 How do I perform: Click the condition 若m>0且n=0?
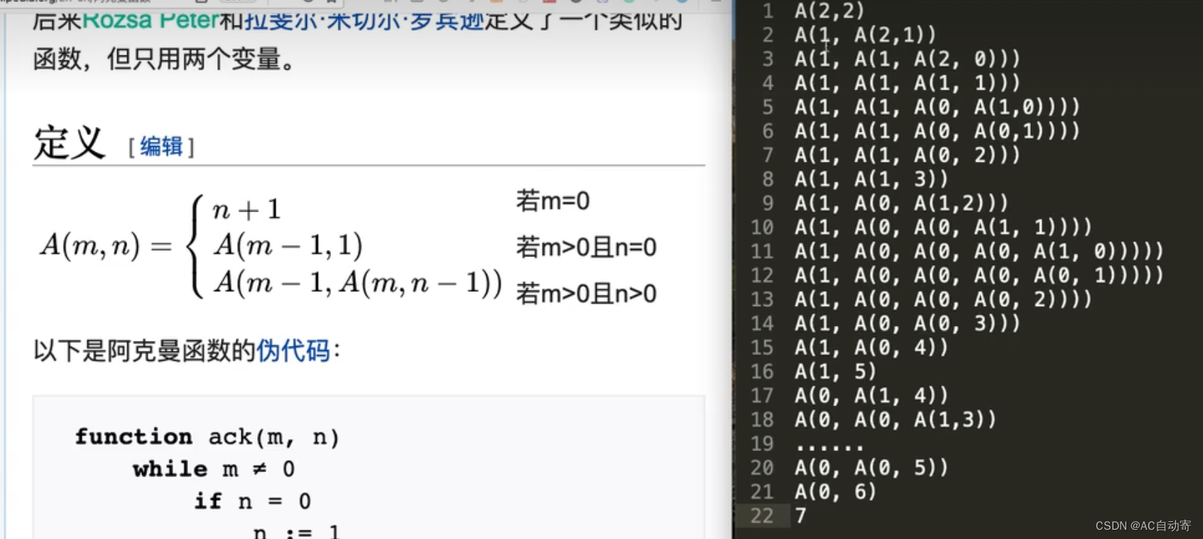(x=586, y=247)
